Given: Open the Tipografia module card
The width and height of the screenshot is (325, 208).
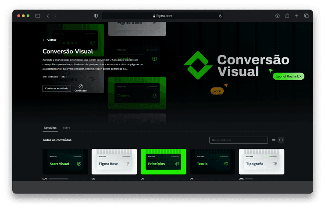Looking at the screenshot, I should point(261,162).
